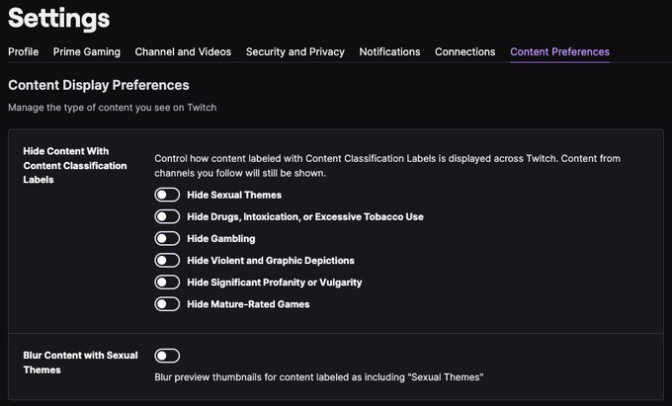The height and width of the screenshot is (406, 672).
Task: Click the 'Control how content labeled' description
Action: (x=387, y=166)
